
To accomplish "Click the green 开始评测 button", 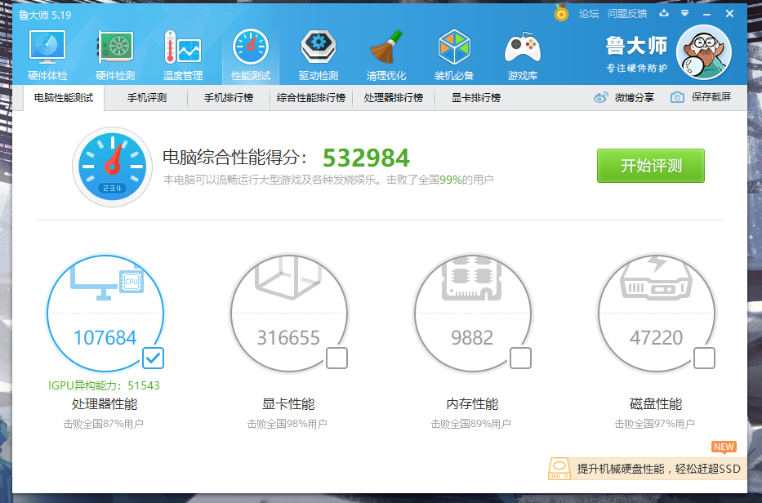I will coord(651,166).
